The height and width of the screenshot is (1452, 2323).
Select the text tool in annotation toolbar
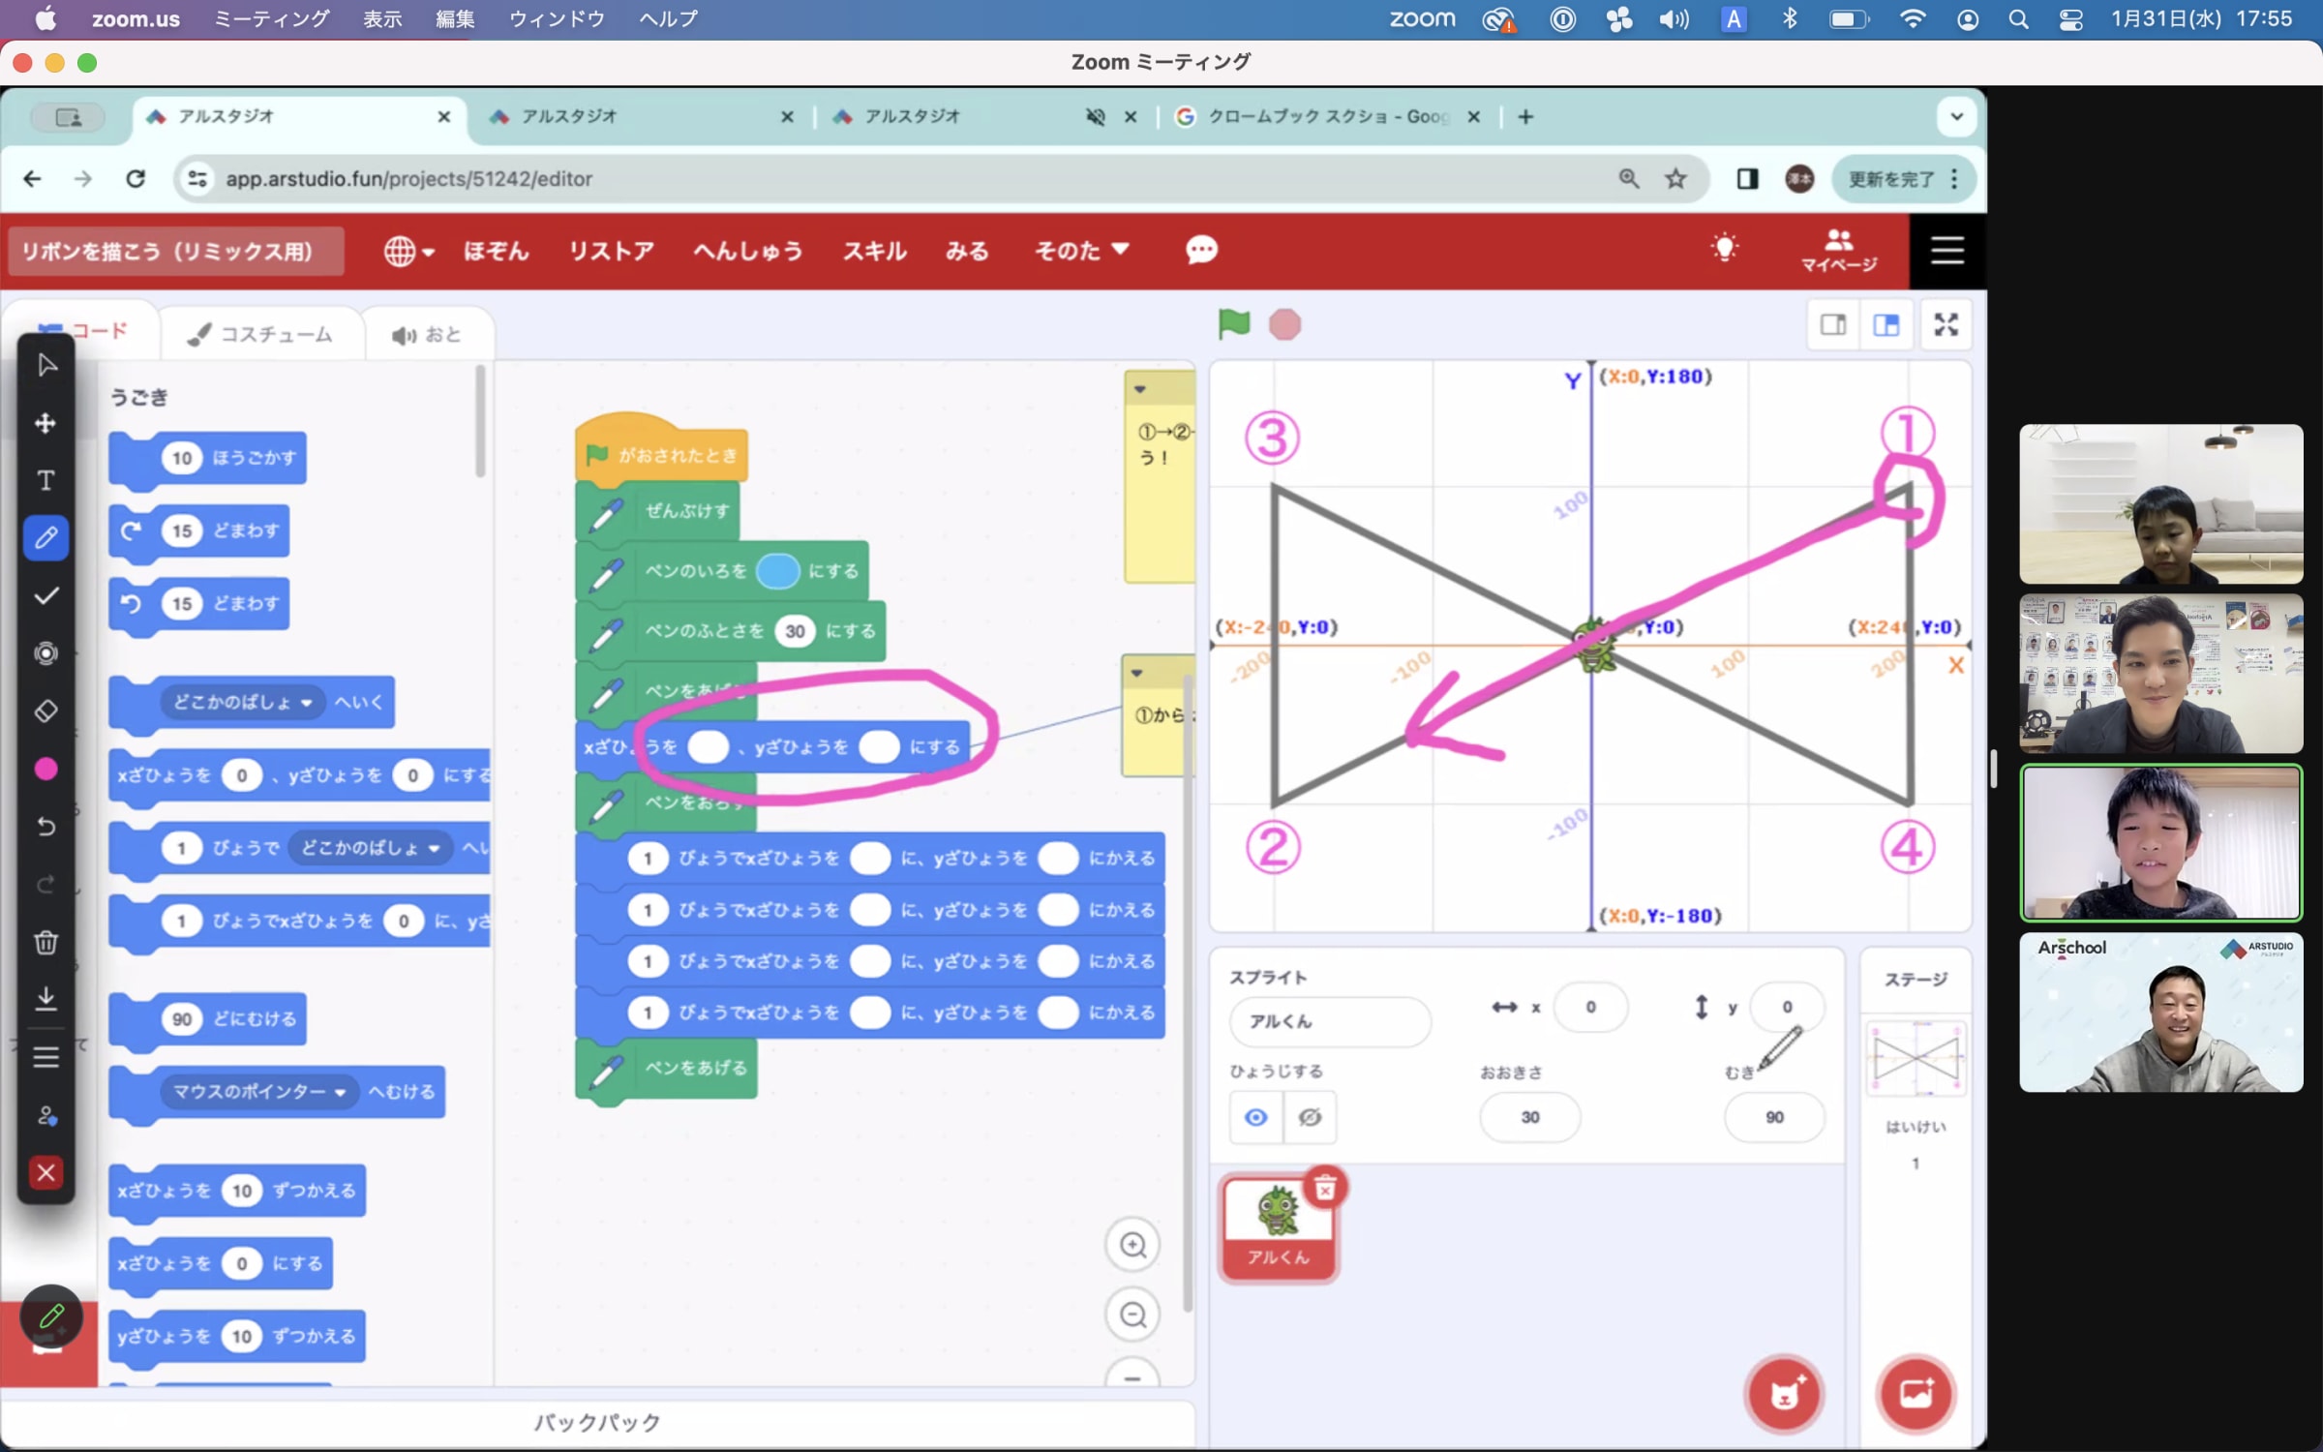tap(45, 481)
